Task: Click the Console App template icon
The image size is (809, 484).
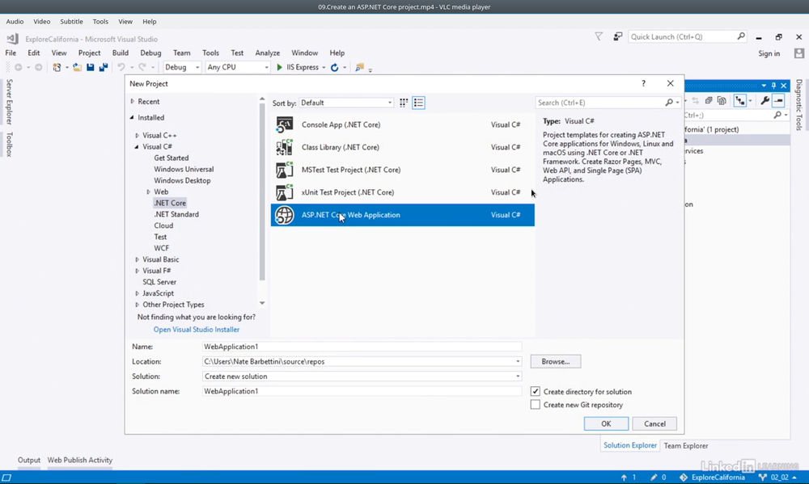Action: point(284,124)
